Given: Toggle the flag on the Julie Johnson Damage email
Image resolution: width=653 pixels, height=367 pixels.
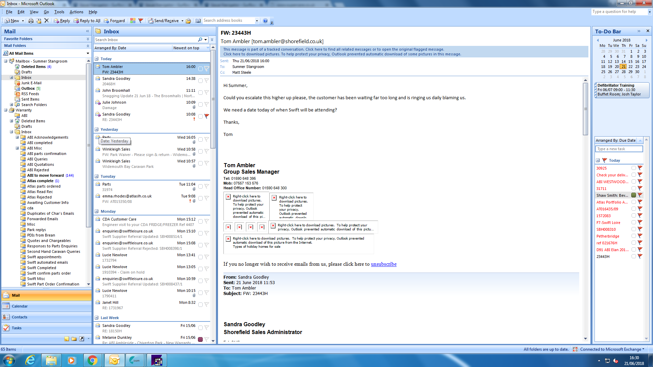Looking at the screenshot, I should (x=206, y=104).
